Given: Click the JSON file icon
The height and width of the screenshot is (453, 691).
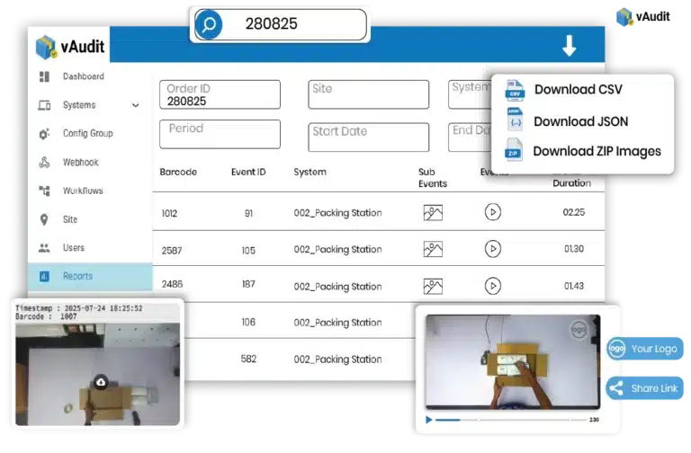Looking at the screenshot, I should point(515,120).
